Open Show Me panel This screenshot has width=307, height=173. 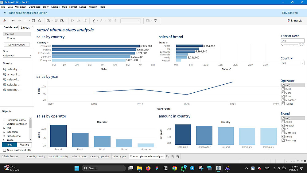pos(295,21)
